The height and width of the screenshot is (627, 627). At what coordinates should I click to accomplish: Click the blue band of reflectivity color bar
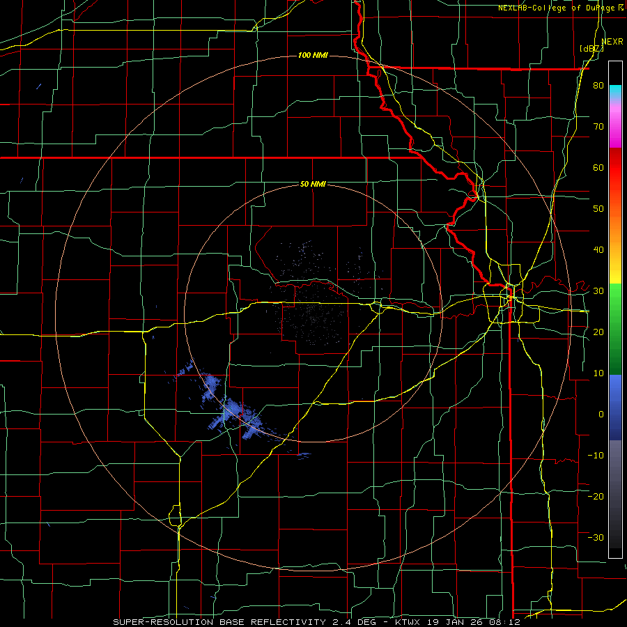pyautogui.click(x=615, y=408)
